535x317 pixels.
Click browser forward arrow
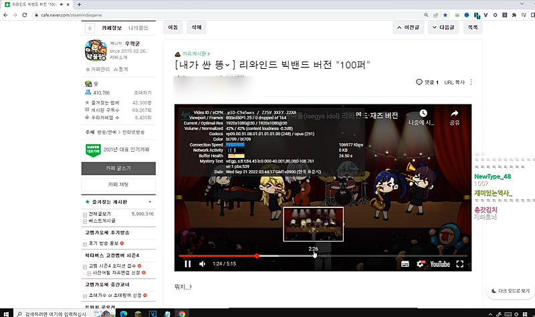point(15,15)
